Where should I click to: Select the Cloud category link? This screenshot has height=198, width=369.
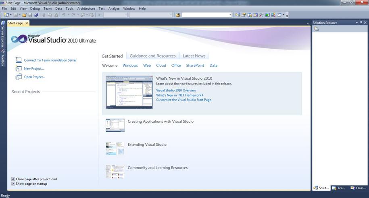(x=161, y=66)
